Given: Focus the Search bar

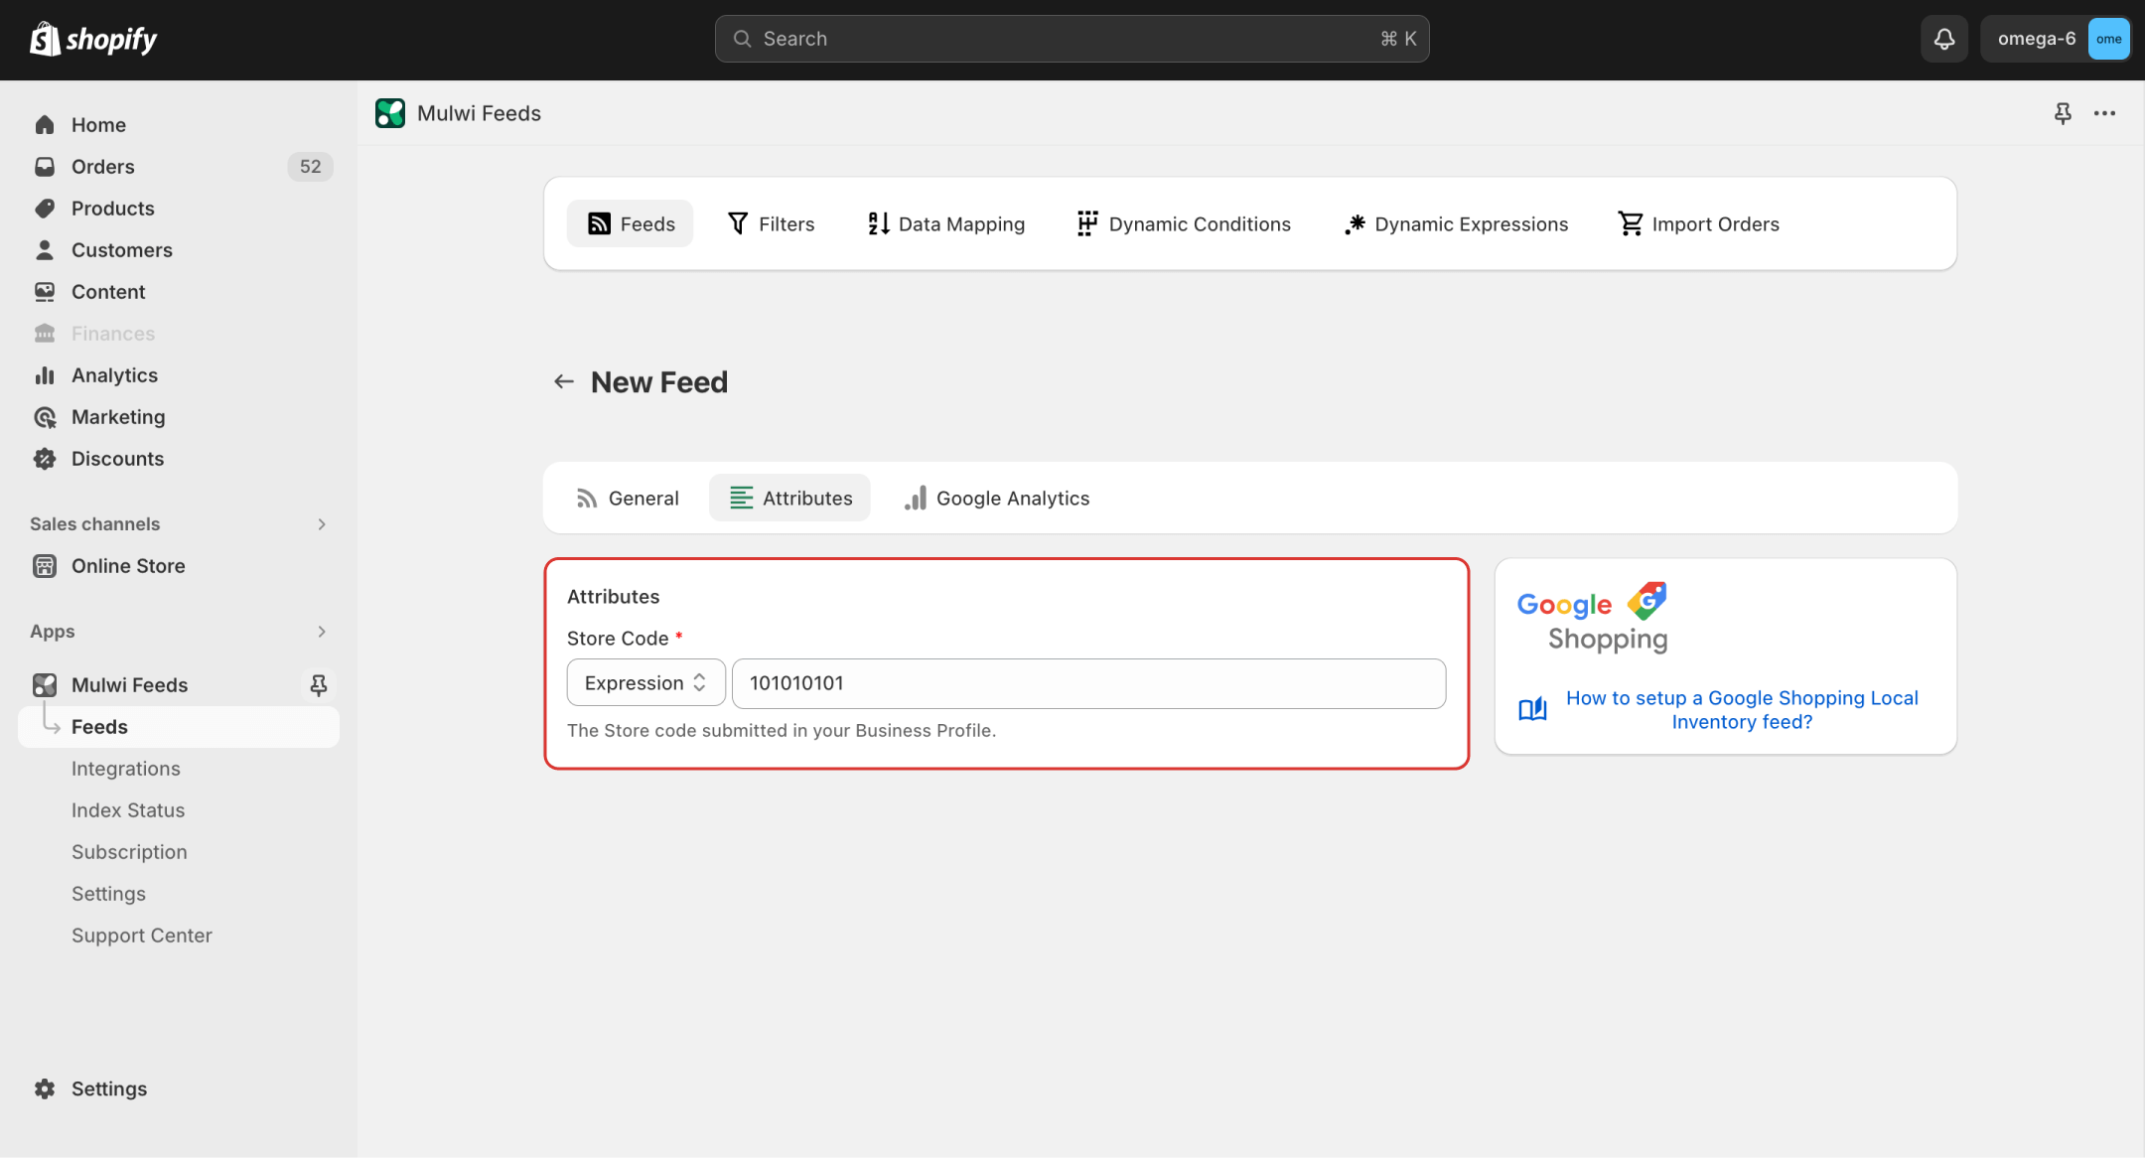Looking at the screenshot, I should 1072,39.
